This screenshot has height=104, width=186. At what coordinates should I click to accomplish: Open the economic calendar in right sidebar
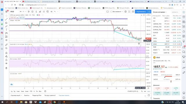pyautogui.click(x=184, y=36)
